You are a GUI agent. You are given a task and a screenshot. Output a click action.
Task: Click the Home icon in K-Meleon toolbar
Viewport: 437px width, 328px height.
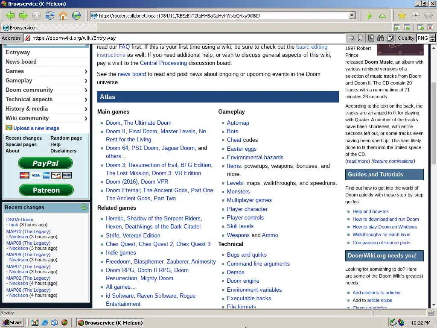click(63, 15)
